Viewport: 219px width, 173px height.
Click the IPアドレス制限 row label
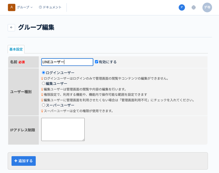[23, 130]
